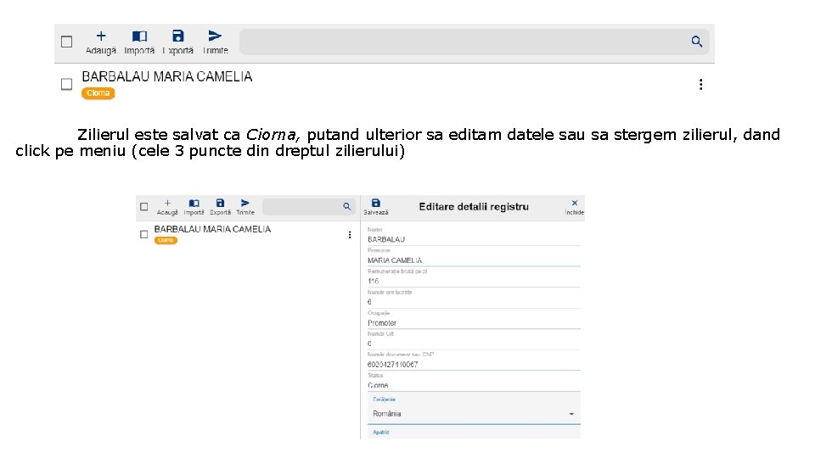
Task: Click Trimite send icon in top toolbar
Action: pyautogui.click(x=215, y=36)
